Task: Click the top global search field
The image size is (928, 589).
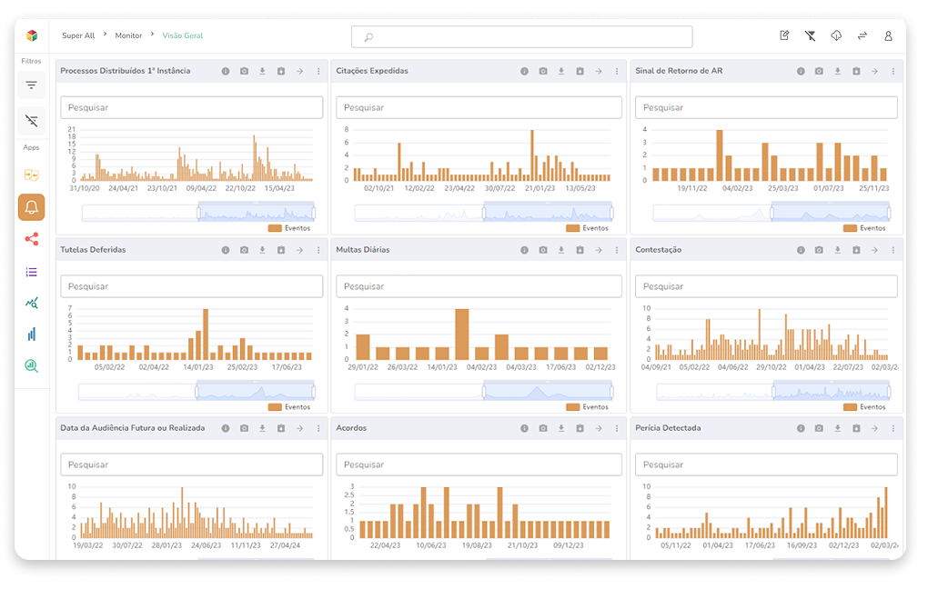Action: (x=522, y=36)
